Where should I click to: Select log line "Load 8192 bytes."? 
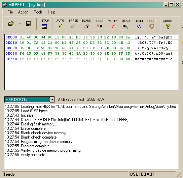(27, 111)
